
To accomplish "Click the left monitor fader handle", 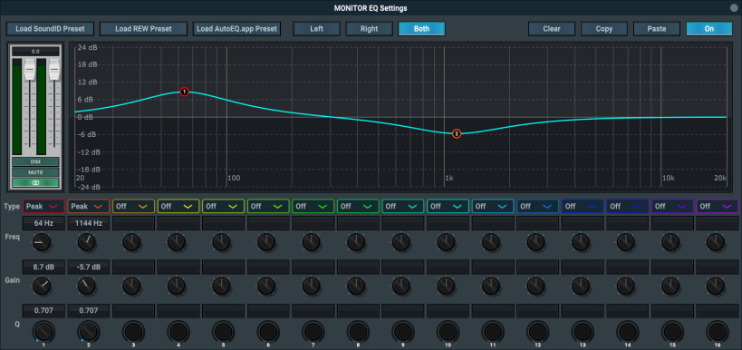I will (x=30, y=70).
